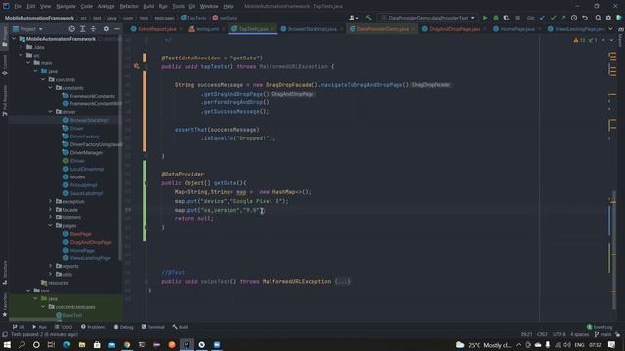Image resolution: width=625 pixels, height=351 pixels.
Task: Collapse all icon in Project panel header
Action: 93,29
